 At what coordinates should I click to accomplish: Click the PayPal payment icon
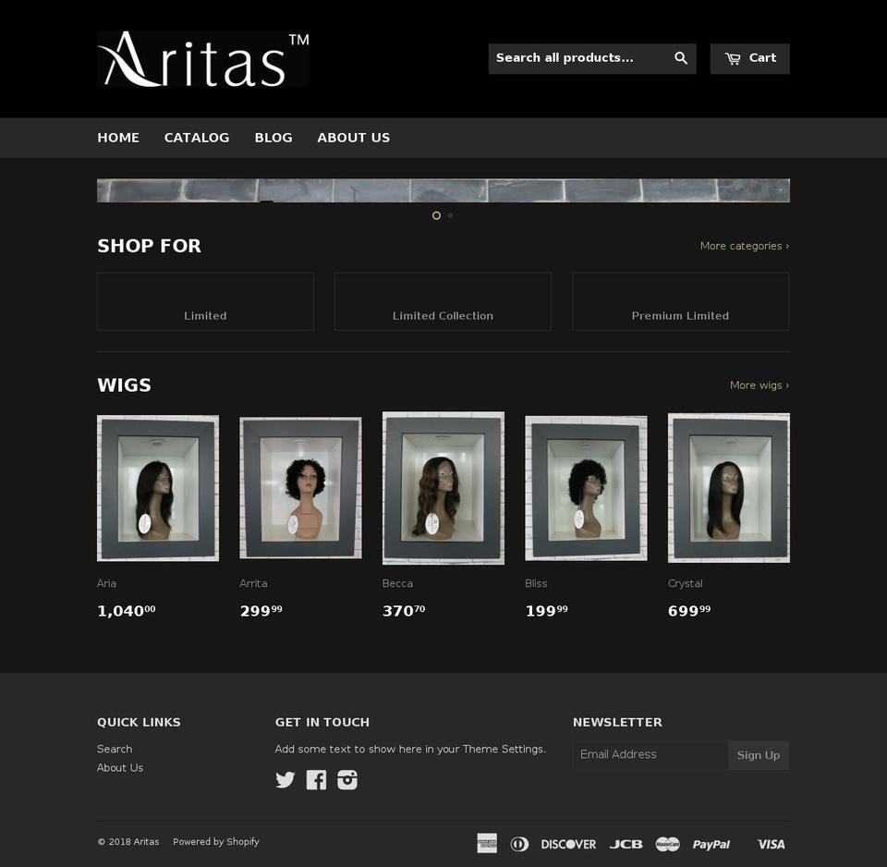(x=711, y=844)
